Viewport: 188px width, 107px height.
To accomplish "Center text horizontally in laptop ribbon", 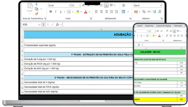I will pyautogui.click(x=102, y=12).
